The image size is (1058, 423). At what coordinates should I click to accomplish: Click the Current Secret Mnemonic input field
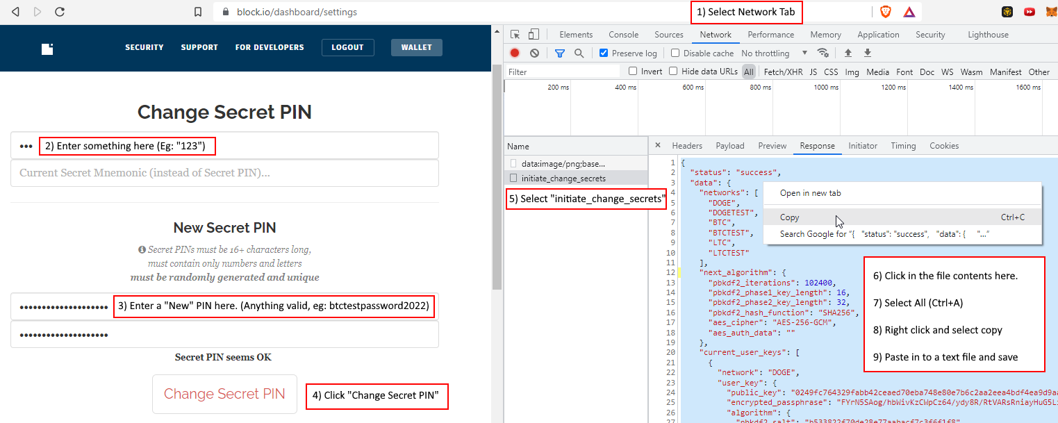[224, 173]
